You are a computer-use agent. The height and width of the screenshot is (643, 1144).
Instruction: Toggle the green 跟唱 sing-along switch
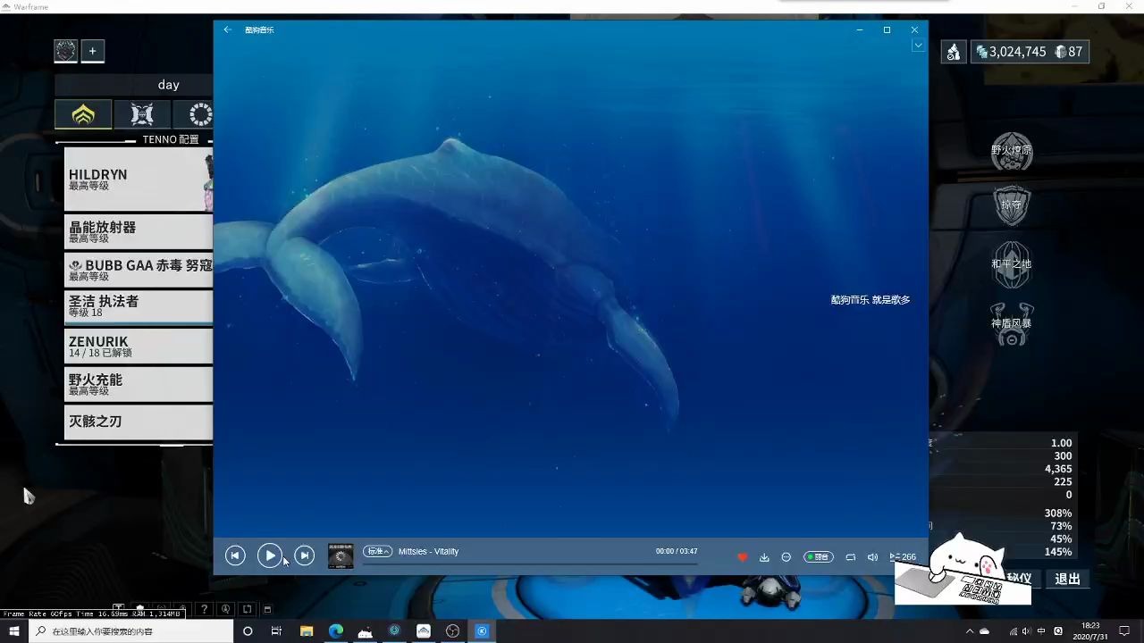819,556
